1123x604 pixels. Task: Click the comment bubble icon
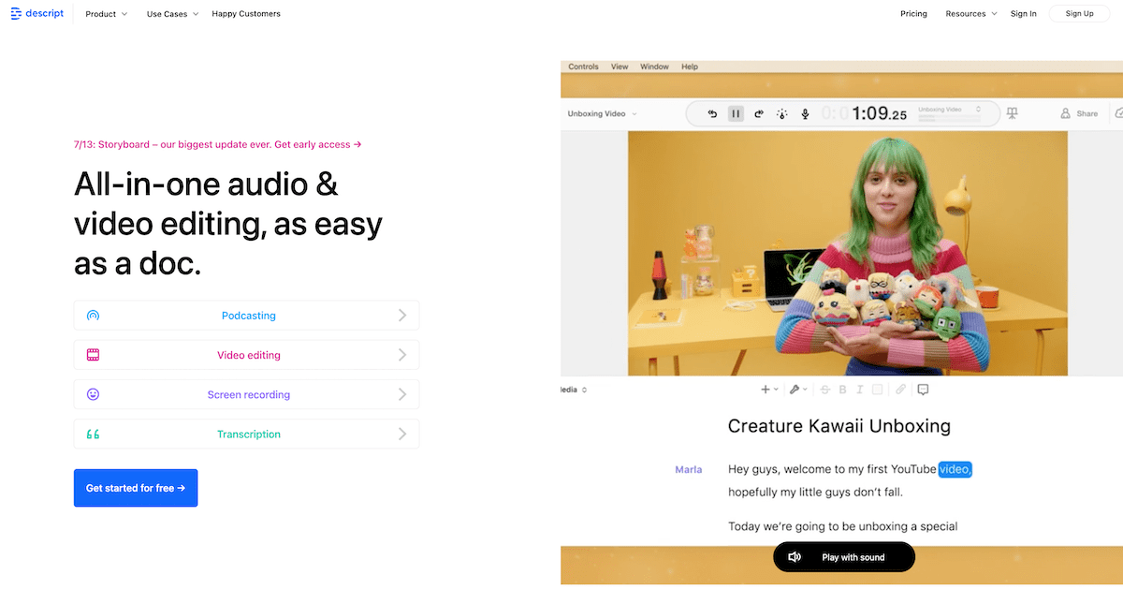(923, 390)
